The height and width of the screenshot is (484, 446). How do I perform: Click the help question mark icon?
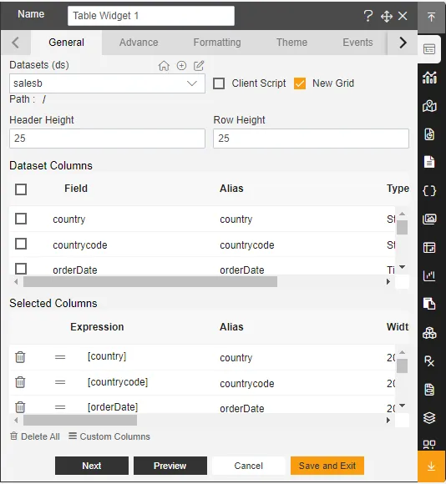point(367,16)
